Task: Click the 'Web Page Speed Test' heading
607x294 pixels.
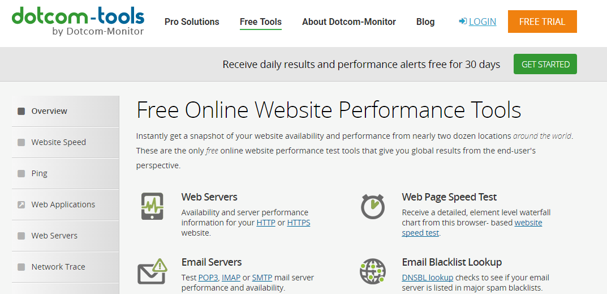Action: 449,197
